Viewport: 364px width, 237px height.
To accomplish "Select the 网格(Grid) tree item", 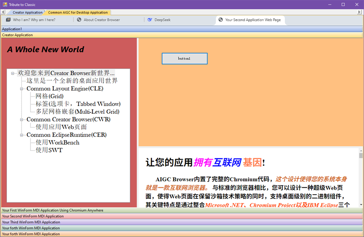I will coord(50,96).
